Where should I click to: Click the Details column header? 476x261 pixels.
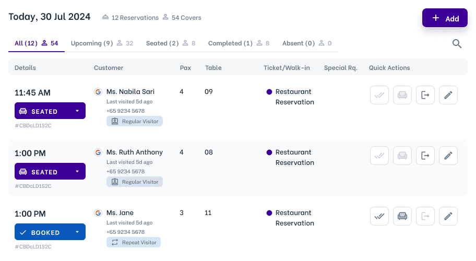tap(25, 68)
